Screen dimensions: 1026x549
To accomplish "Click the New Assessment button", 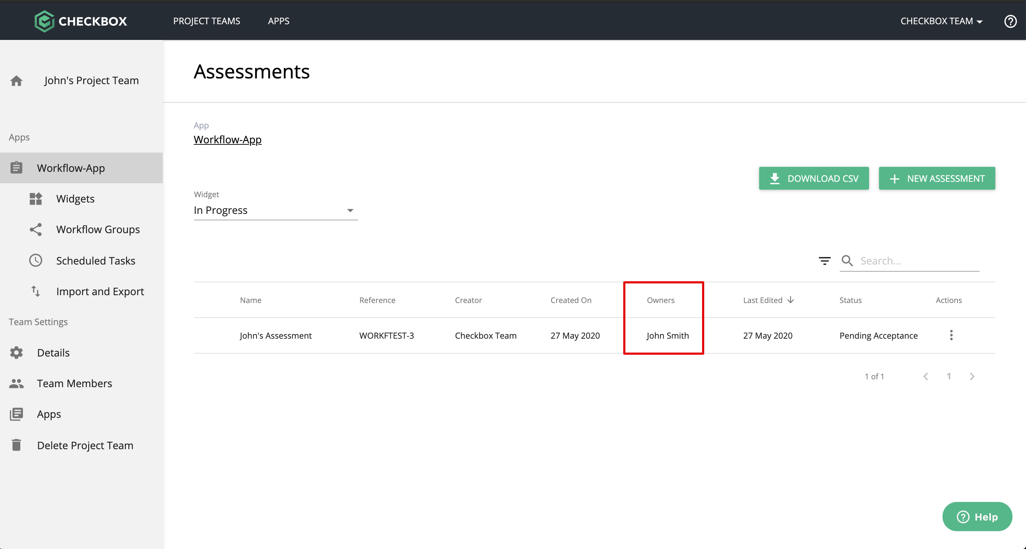I will [x=937, y=178].
